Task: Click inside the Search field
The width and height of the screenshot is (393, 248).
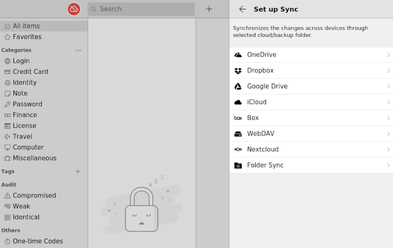Action: [141, 9]
